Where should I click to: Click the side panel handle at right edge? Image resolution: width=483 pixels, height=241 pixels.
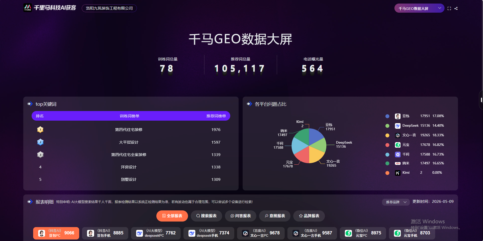tap(481, 100)
